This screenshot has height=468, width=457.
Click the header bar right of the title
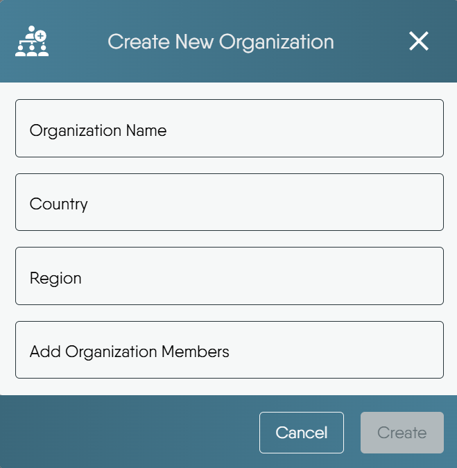pos(371,42)
